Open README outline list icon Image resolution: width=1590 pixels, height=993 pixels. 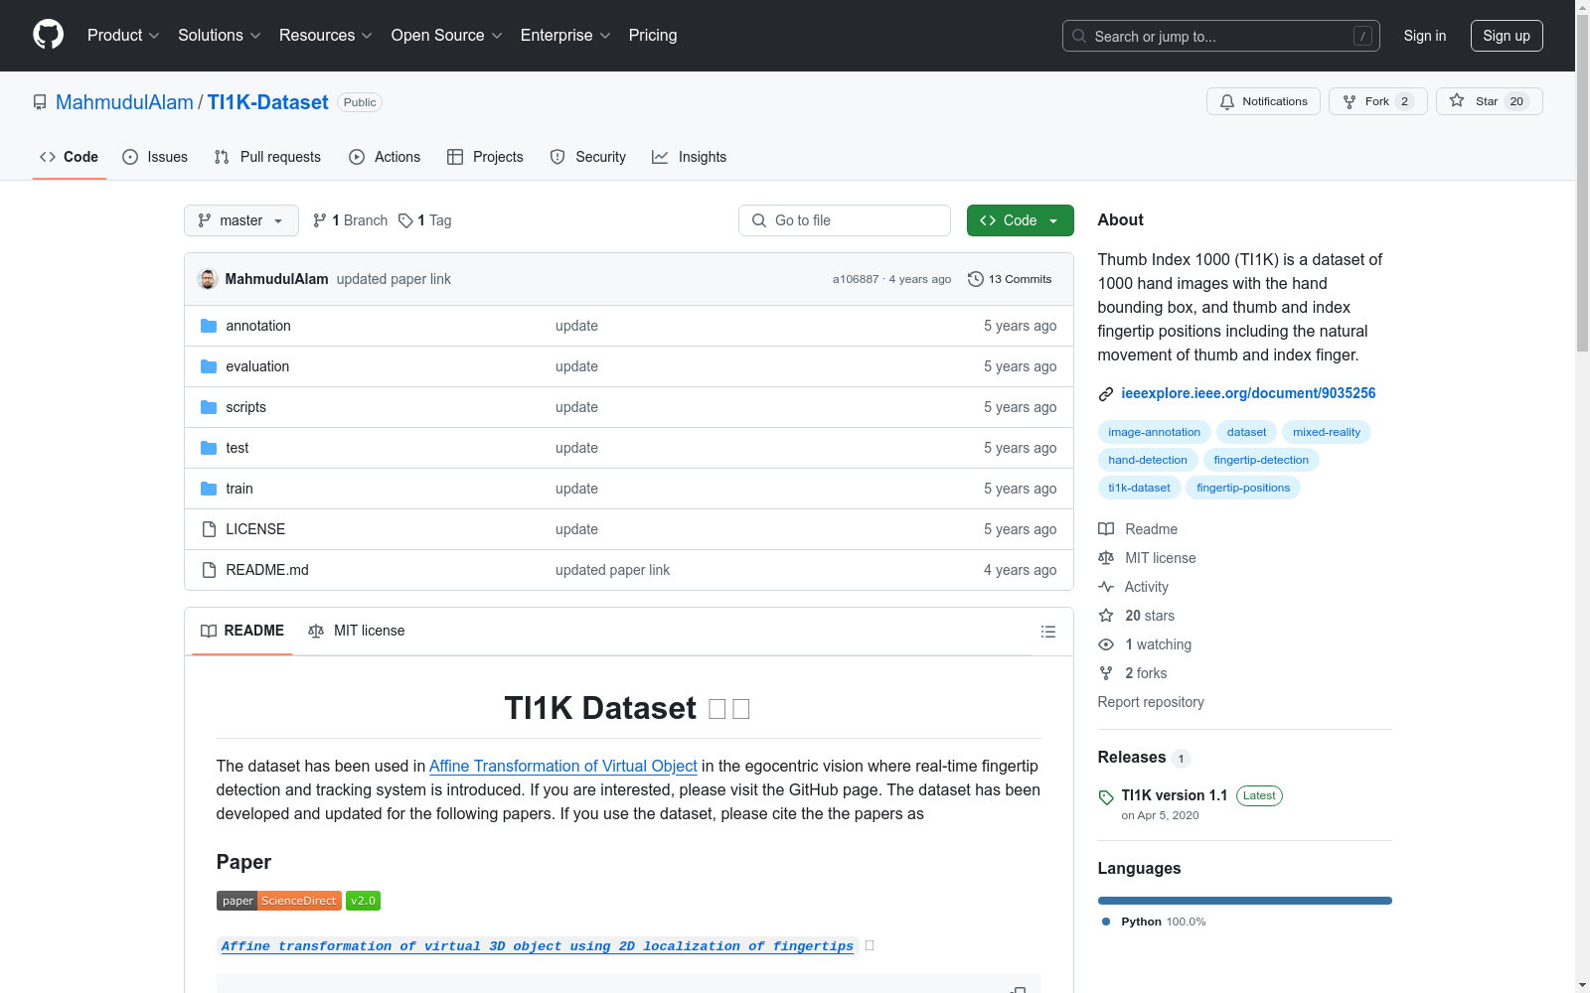(1047, 632)
